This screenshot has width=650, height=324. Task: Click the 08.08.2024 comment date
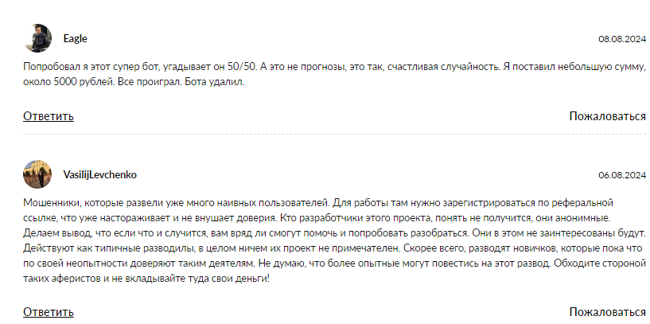coord(621,39)
